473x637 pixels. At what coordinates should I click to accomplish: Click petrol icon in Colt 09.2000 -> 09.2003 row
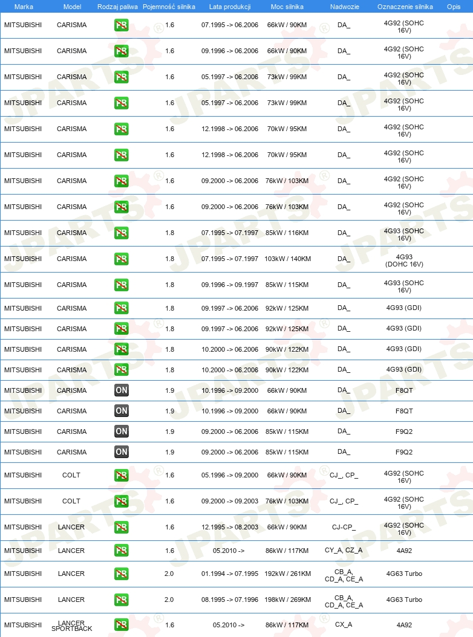pyautogui.click(x=121, y=501)
